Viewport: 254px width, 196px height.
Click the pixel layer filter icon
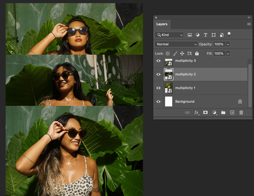click(x=190, y=35)
